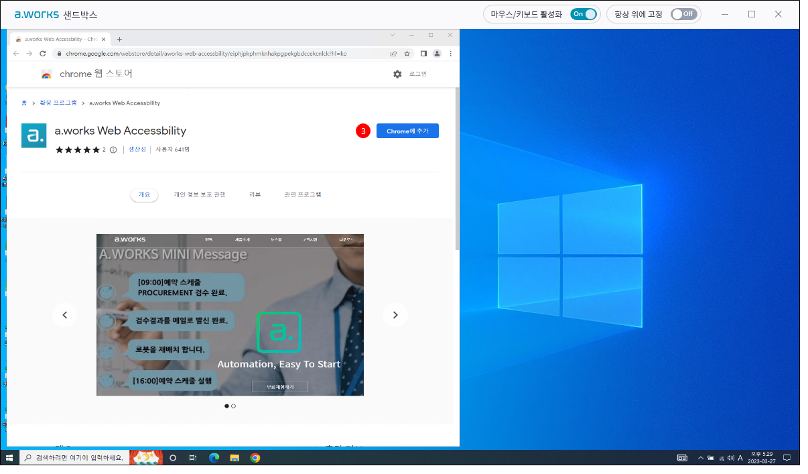This screenshot has width=808, height=474.
Task: Go forward in Chrome browser
Action: click(29, 53)
